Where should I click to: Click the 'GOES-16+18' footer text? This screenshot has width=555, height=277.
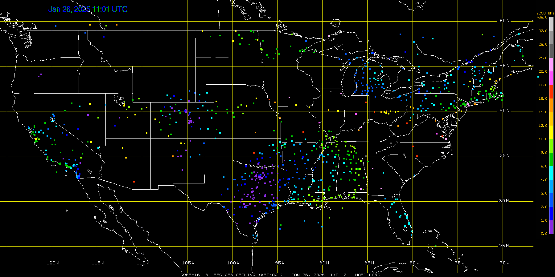tap(194, 275)
